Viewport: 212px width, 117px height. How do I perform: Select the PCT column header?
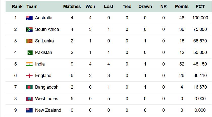(200, 6)
